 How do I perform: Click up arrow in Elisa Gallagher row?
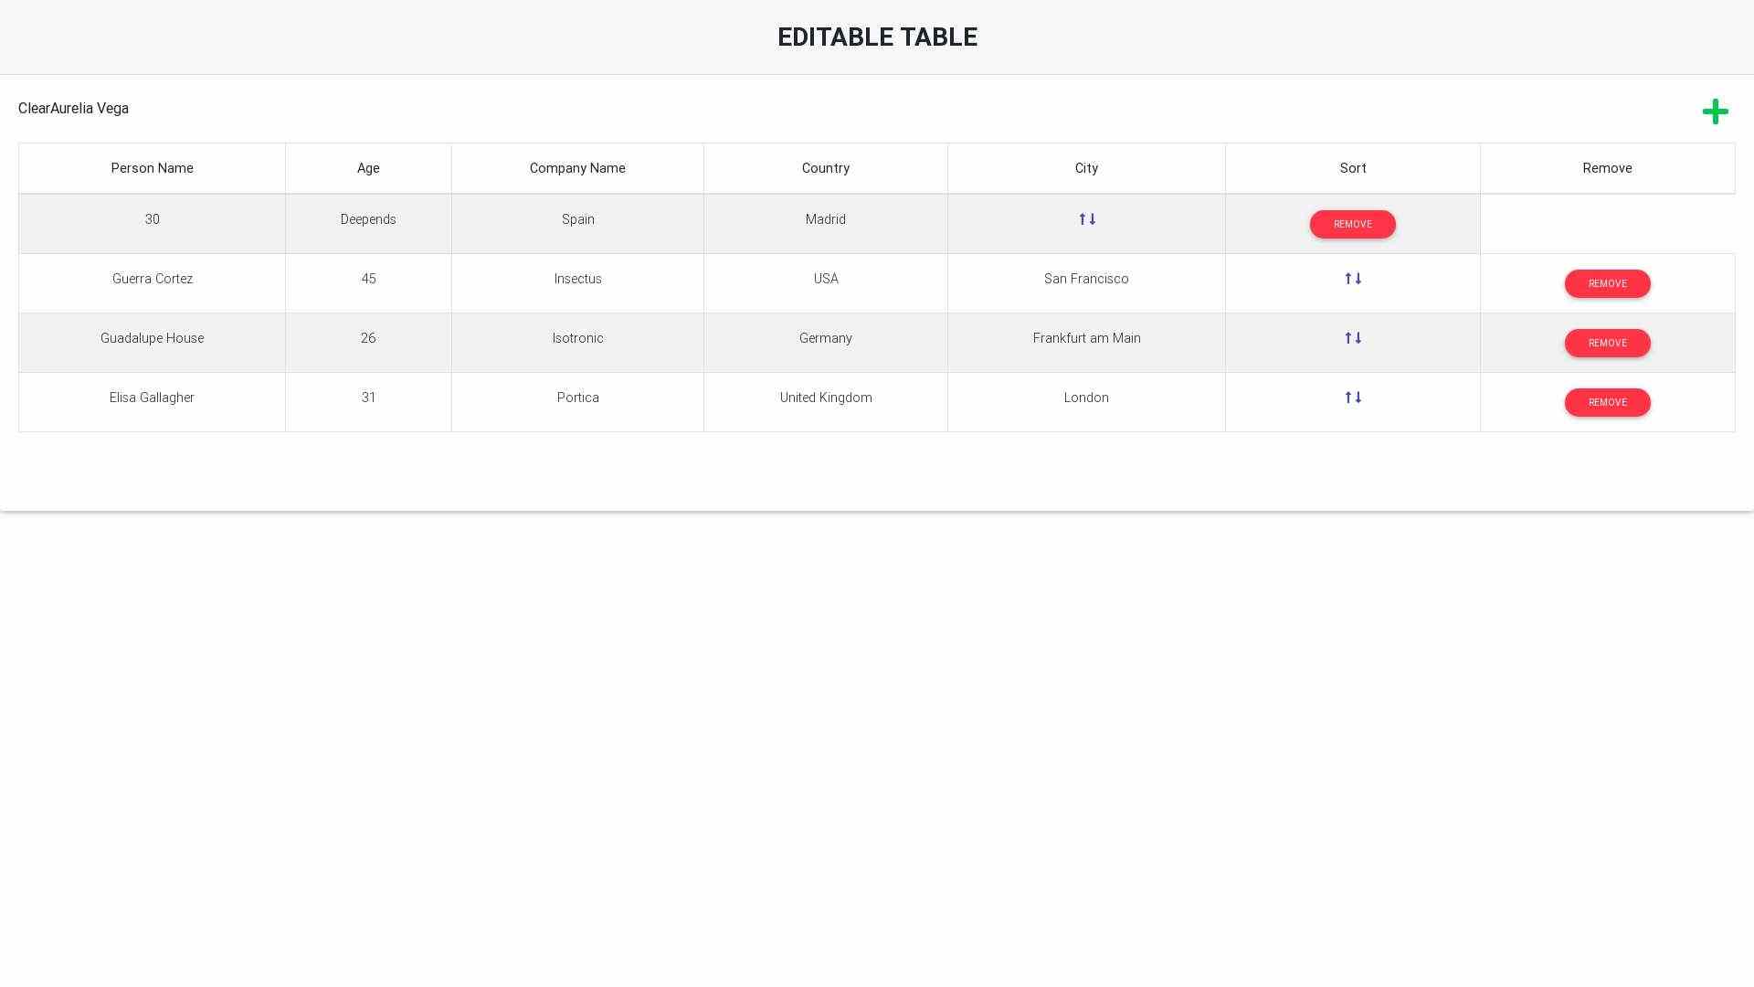click(x=1347, y=398)
